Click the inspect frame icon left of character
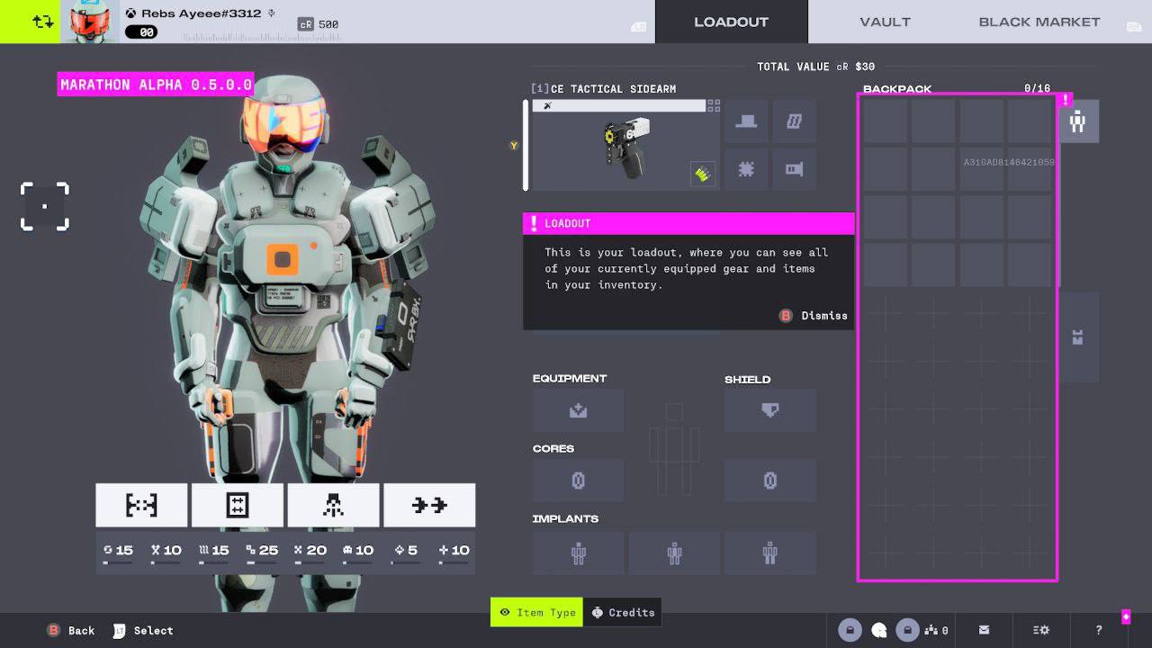Screen dimensions: 1152x648 click(x=45, y=206)
